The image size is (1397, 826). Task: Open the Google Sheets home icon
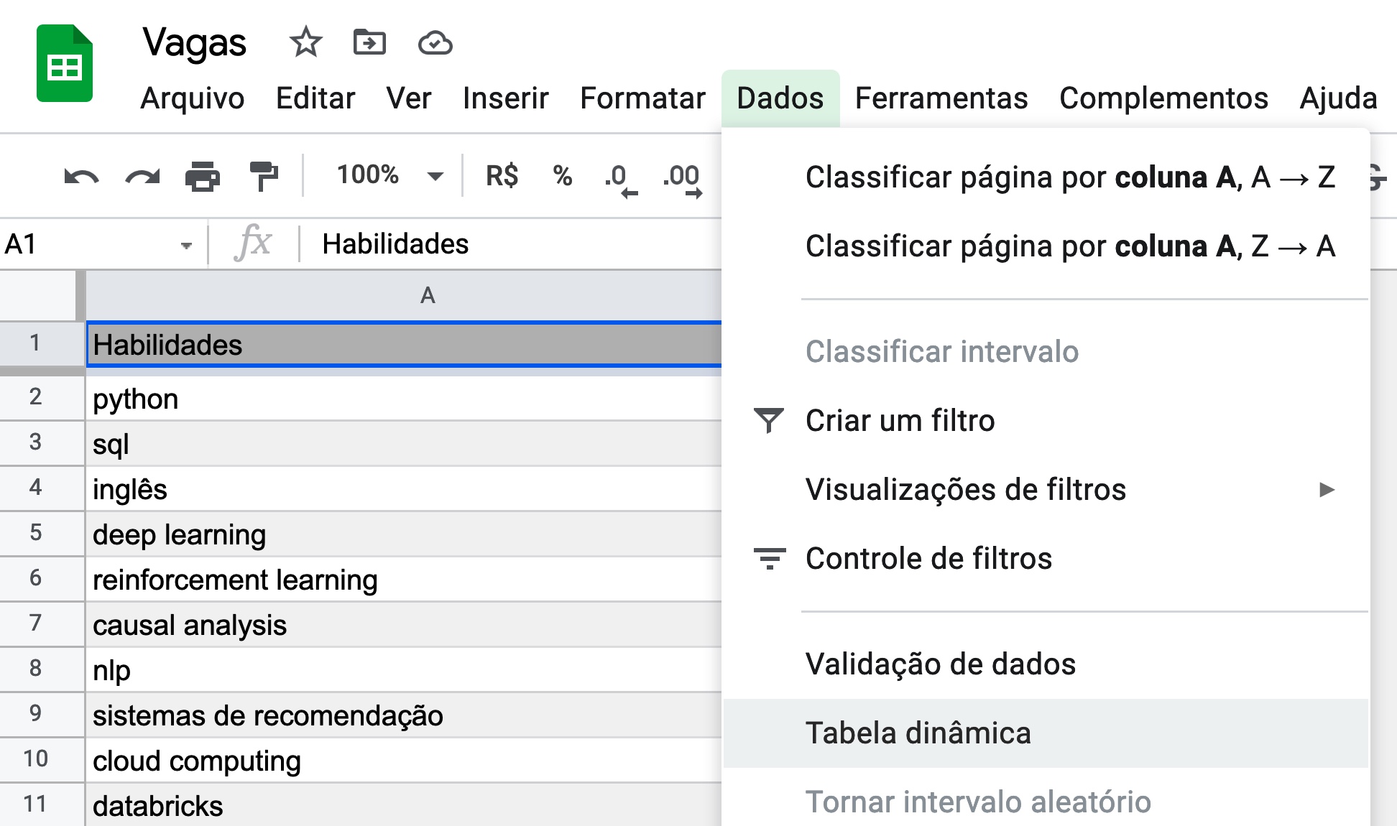65,63
